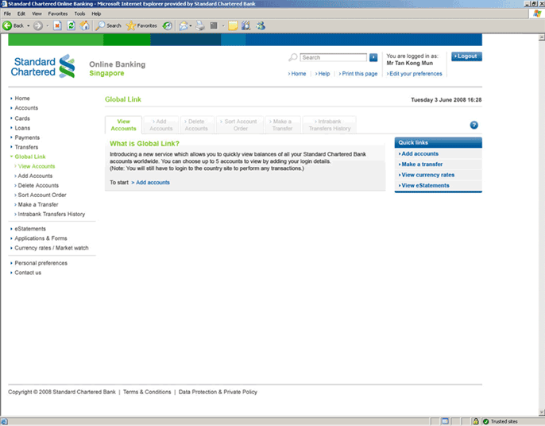This screenshot has height=426, width=545.
Task: Select the Sort Account Order tab
Action: pyautogui.click(x=240, y=125)
